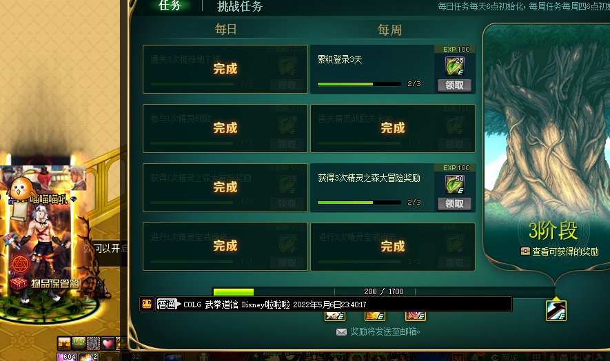Select the completed daily task 通关3次推荐地下城
This screenshot has height=361, width=610.
coord(225,70)
